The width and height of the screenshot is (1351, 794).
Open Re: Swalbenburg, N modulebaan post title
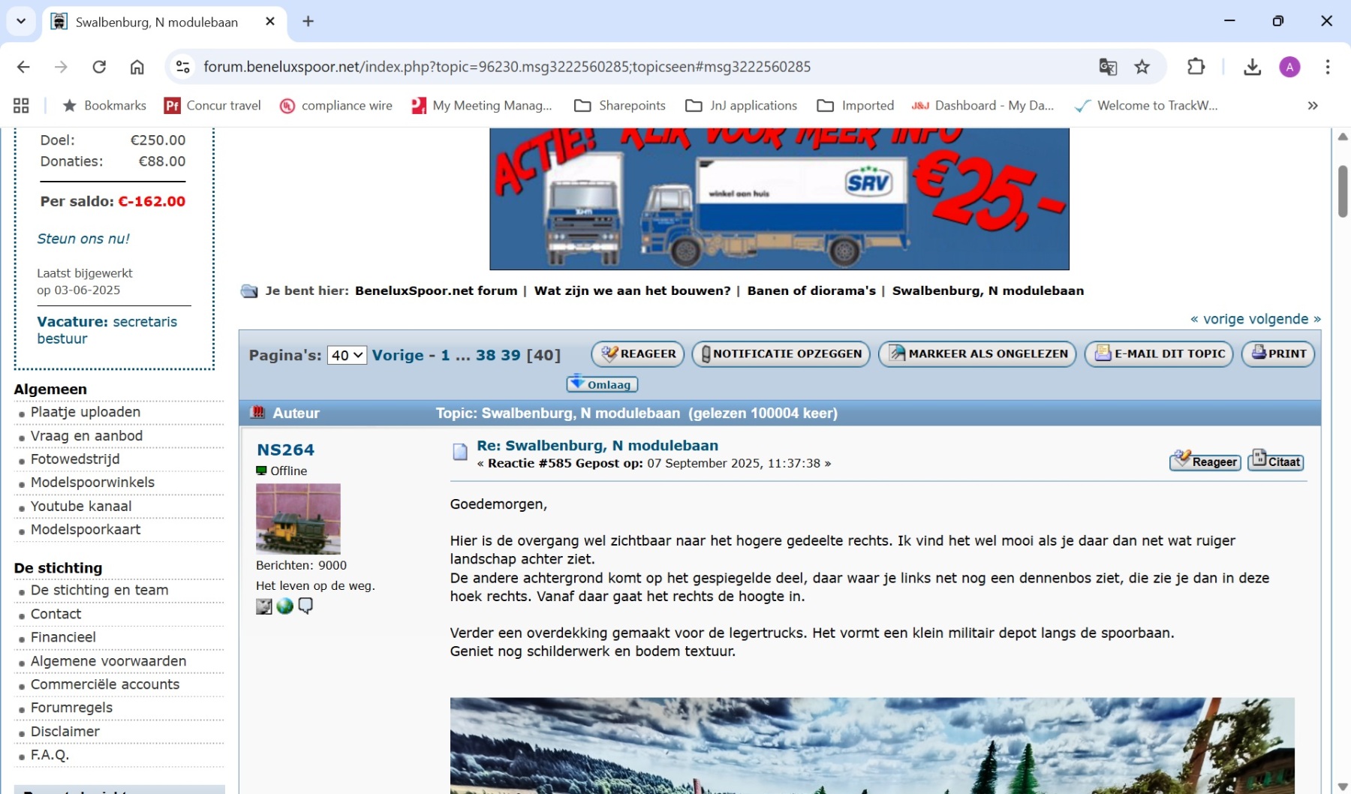coord(597,446)
